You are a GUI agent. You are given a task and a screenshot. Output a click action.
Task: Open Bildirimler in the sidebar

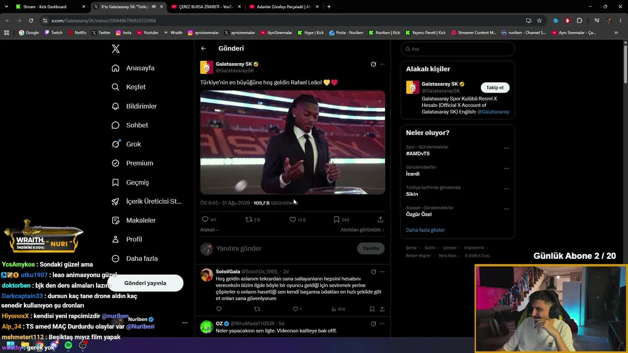134,106
